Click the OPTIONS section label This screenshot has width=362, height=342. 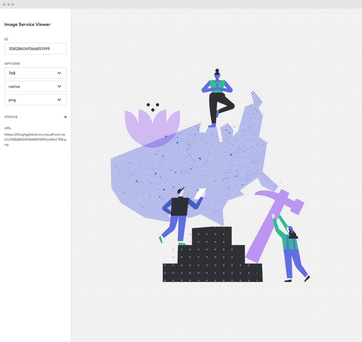[12, 63]
